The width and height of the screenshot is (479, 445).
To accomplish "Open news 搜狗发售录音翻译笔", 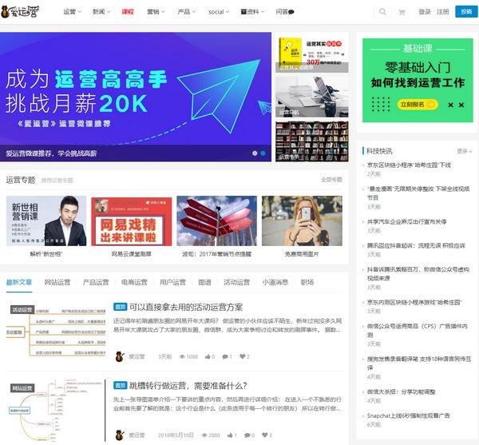I will [419, 363].
